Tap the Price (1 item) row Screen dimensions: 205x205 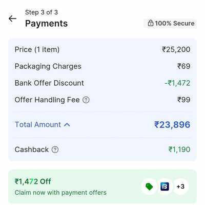[x=102, y=49]
